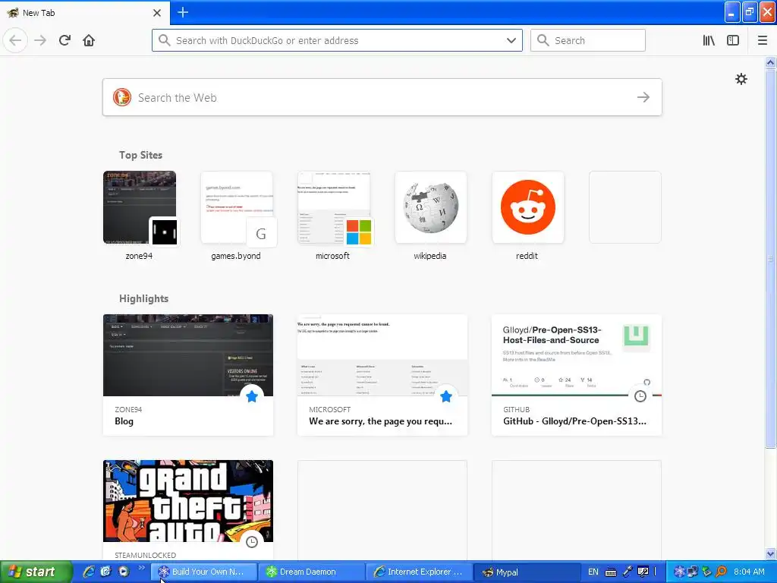Expand the quick launch chevron
Image resolution: width=777 pixels, height=583 pixels.
141,568
